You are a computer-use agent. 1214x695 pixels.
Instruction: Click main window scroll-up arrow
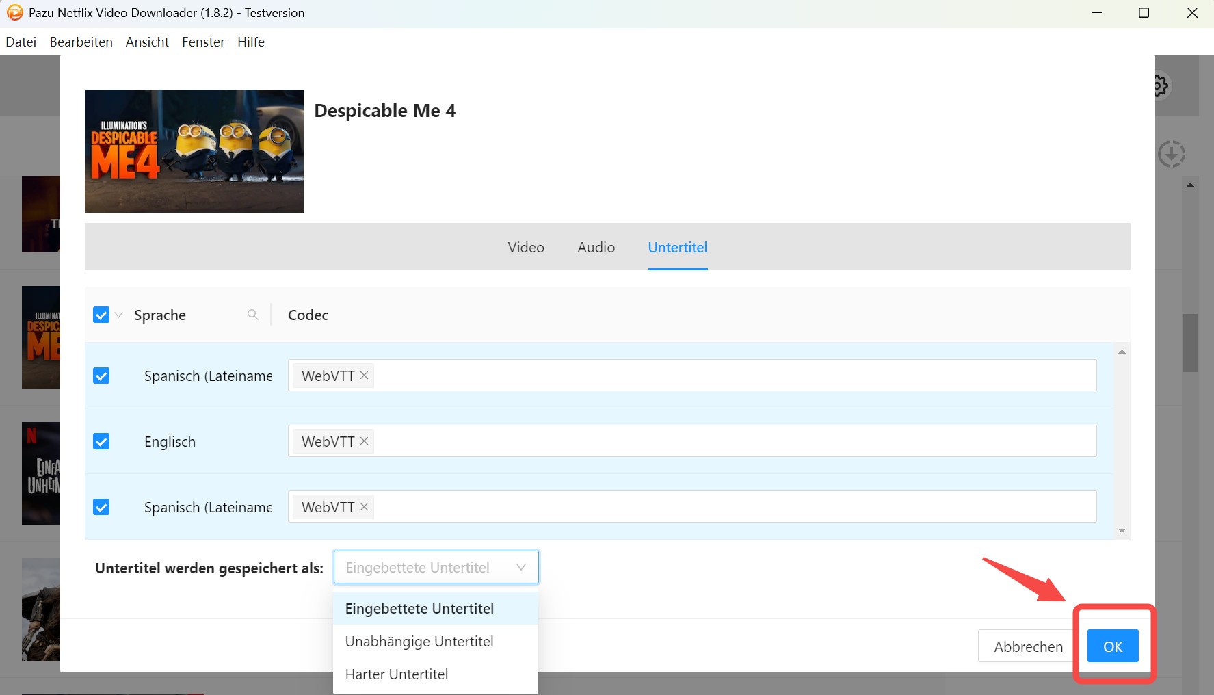tap(1191, 185)
